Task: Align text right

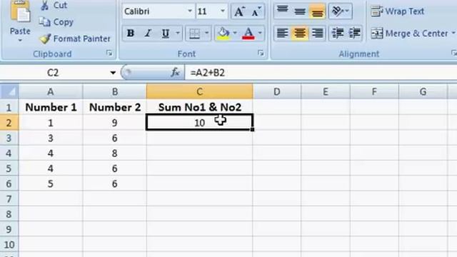Action: tap(317, 34)
